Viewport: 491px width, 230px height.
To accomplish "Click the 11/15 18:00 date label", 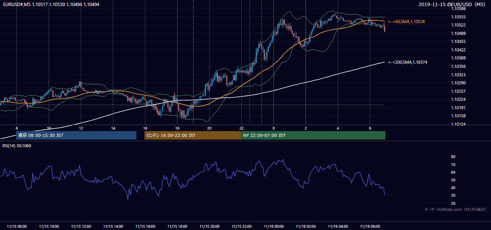I will (x=177, y=227).
